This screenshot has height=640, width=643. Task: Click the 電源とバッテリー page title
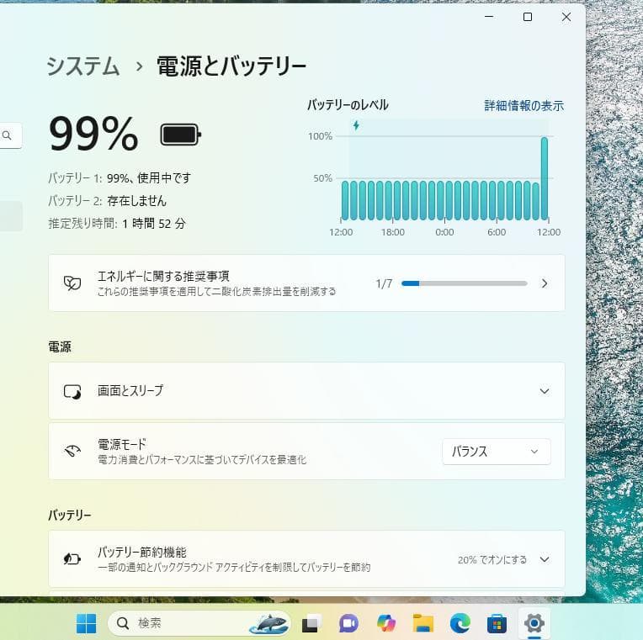[231, 66]
